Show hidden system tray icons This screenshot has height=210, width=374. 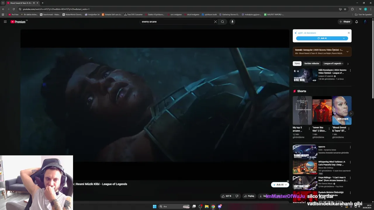click(x=341, y=206)
